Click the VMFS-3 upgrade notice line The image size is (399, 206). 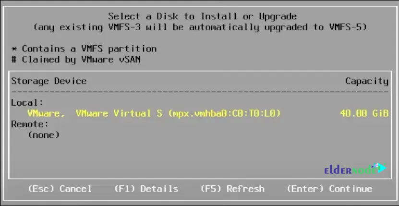tap(200, 27)
